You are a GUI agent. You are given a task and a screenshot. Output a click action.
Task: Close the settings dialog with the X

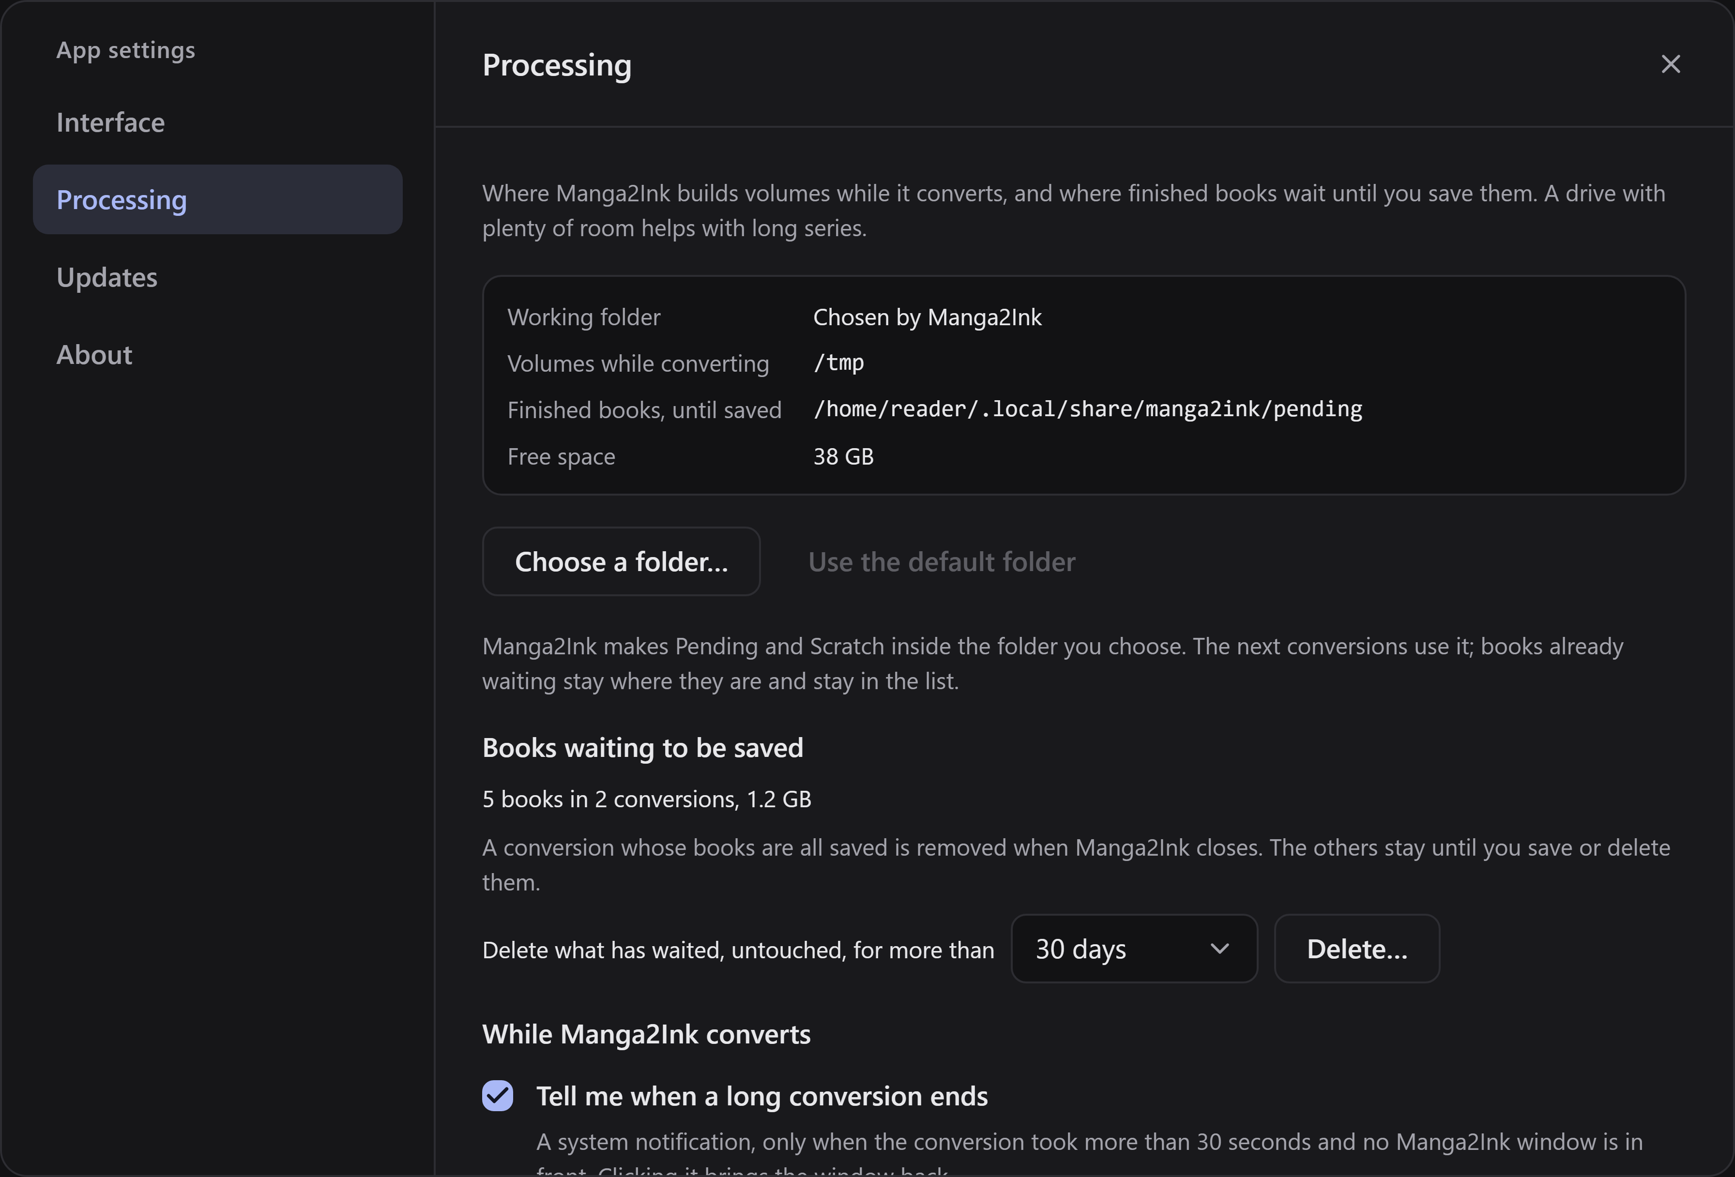tap(1671, 64)
